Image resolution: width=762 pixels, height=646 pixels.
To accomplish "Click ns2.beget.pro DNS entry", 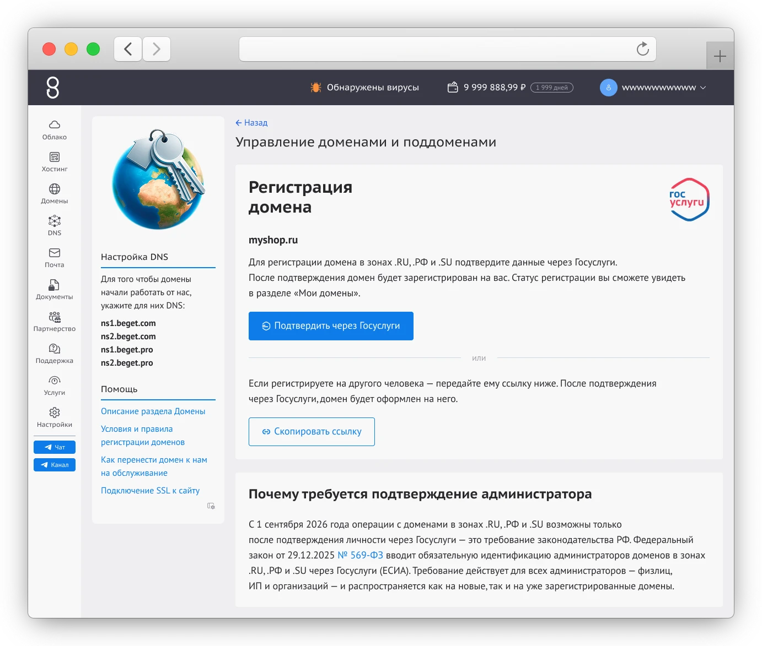I will click(x=127, y=363).
